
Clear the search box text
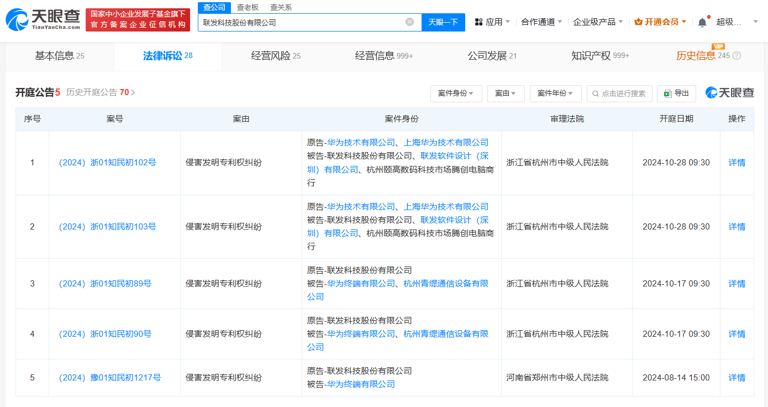[x=409, y=22]
